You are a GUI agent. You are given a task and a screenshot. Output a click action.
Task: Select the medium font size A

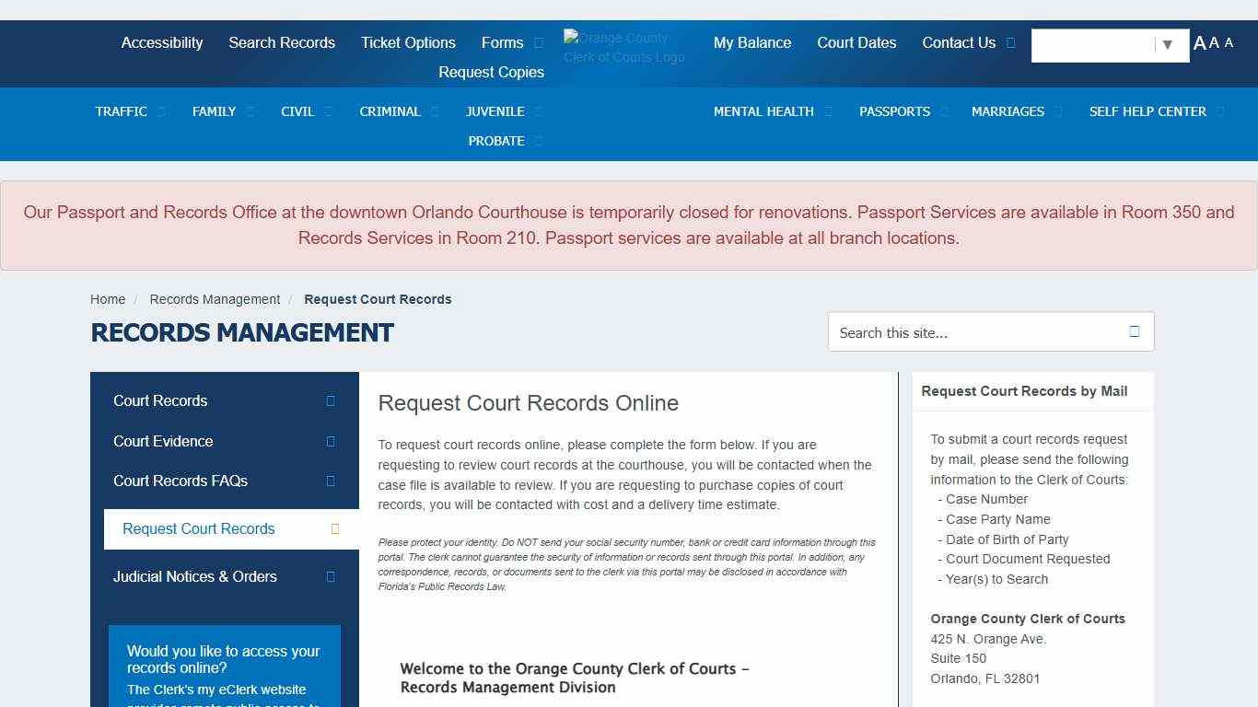1214,43
